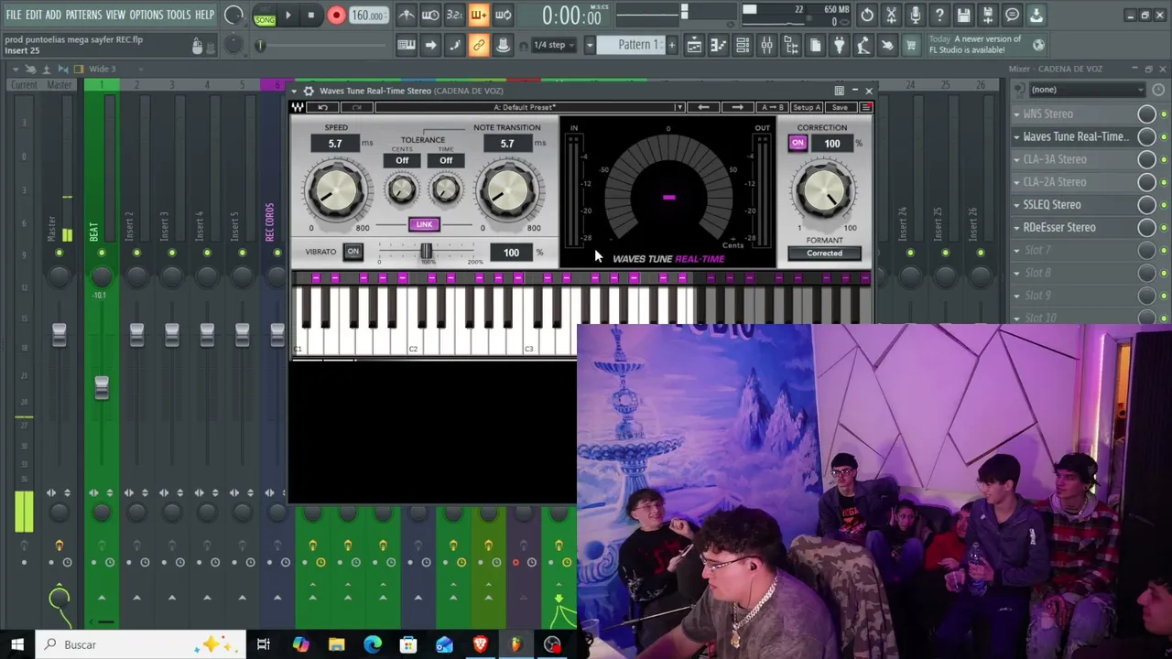Expand options for WNS Stereo slot
Screen dimensions: 1172x659
pyautogui.click(x=1016, y=114)
